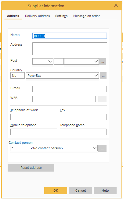Expand the postal code dropdown
The height and width of the screenshot is (199, 123).
43,62
